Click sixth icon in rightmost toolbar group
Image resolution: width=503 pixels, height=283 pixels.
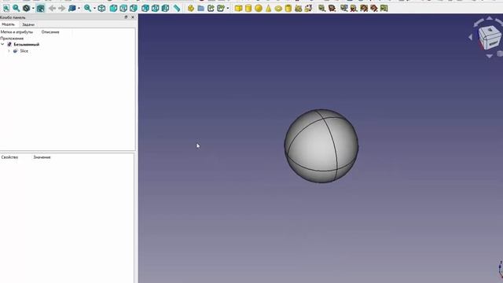coord(374,9)
